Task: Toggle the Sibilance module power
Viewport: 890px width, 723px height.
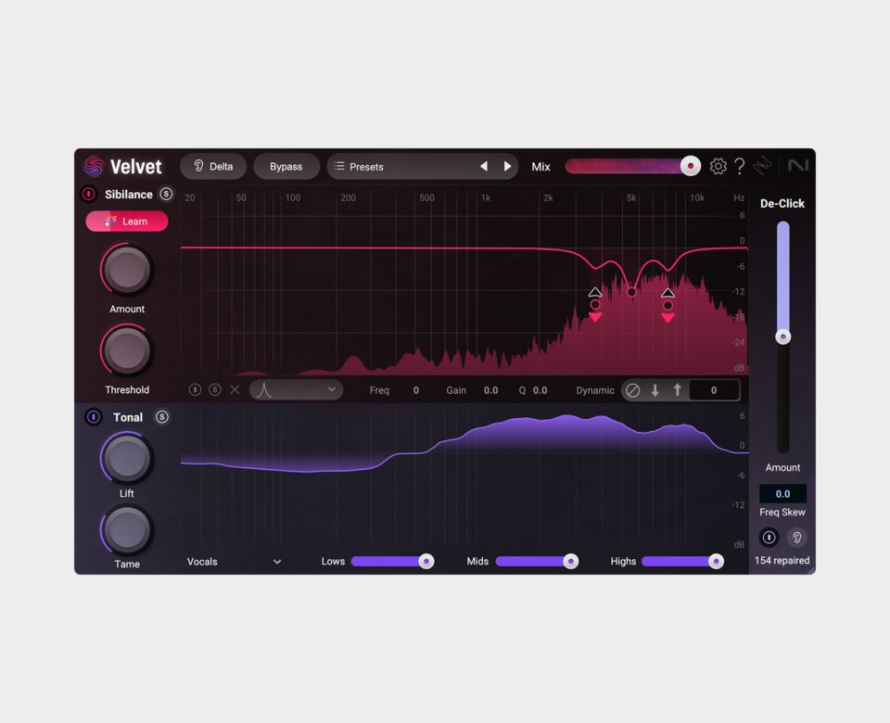Action: tap(89, 195)
